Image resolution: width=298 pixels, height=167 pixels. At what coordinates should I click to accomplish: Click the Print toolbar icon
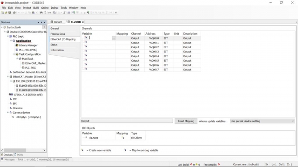[14, 13]
